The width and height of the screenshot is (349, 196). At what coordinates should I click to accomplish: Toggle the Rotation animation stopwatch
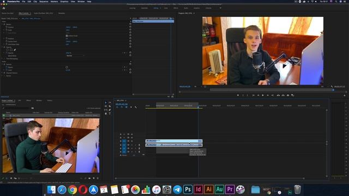point(7,39)
